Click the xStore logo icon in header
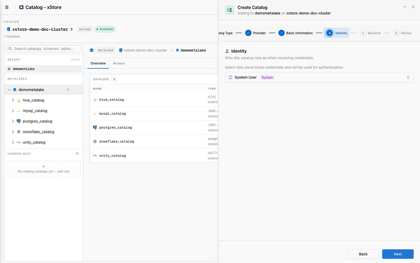This screenshot has width=420, height=263. pyautogui.click(x=21, y=7)
